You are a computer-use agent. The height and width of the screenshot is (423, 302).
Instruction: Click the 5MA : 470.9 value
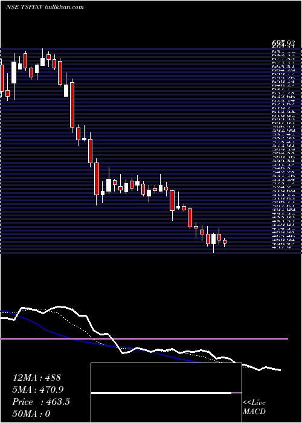coord(38,389)
